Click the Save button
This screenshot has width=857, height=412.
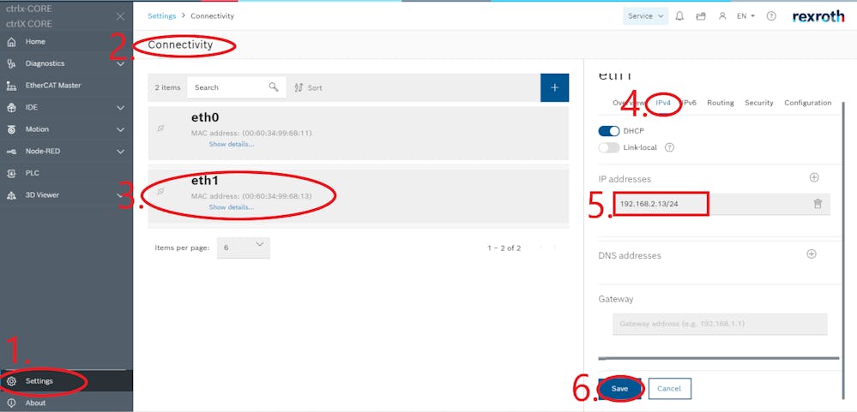[x=619, y=389]
